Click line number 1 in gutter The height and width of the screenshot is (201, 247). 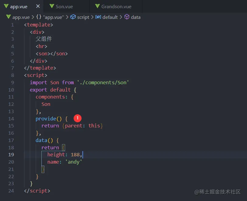(x=12, y=25)
